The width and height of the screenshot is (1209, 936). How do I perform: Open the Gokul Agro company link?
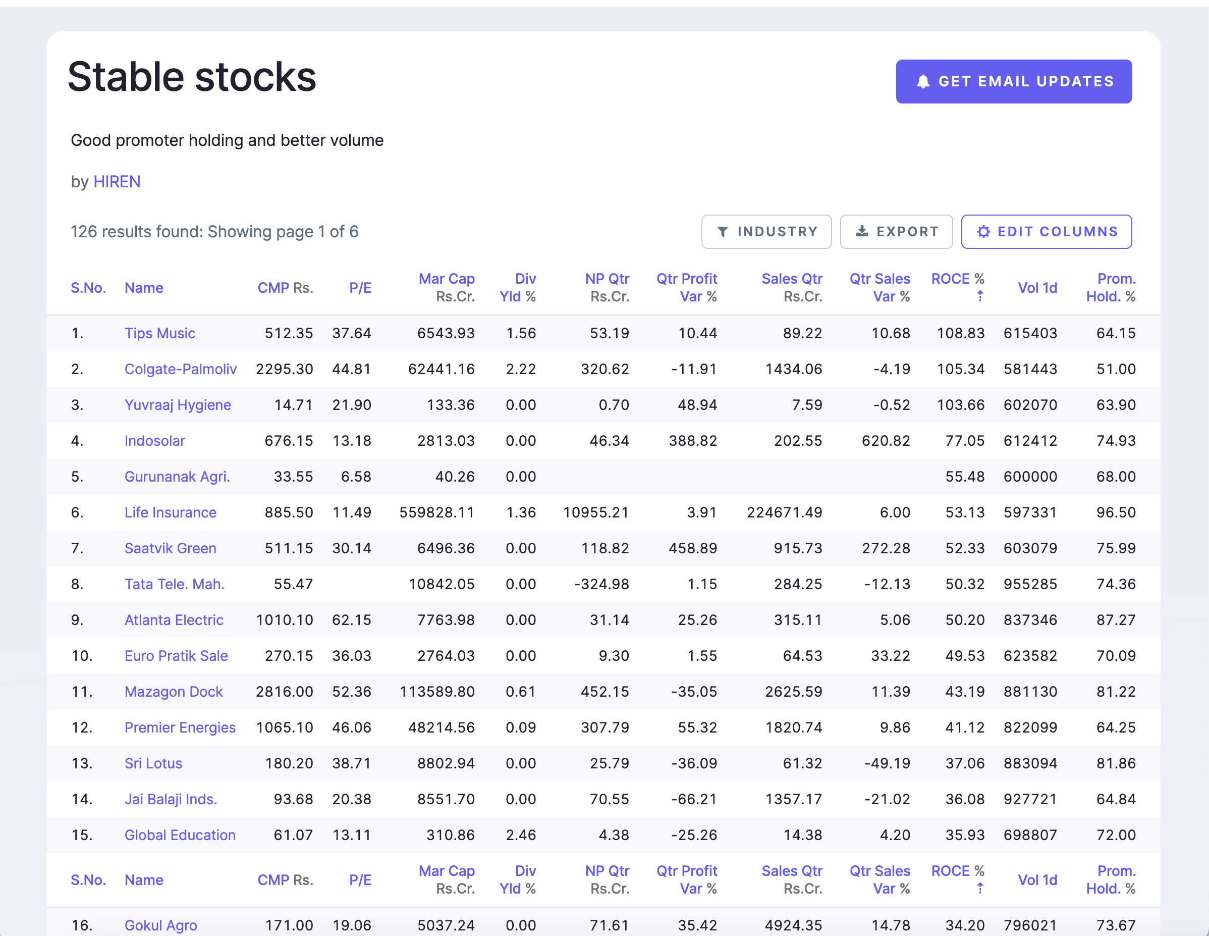pos(160,925)
